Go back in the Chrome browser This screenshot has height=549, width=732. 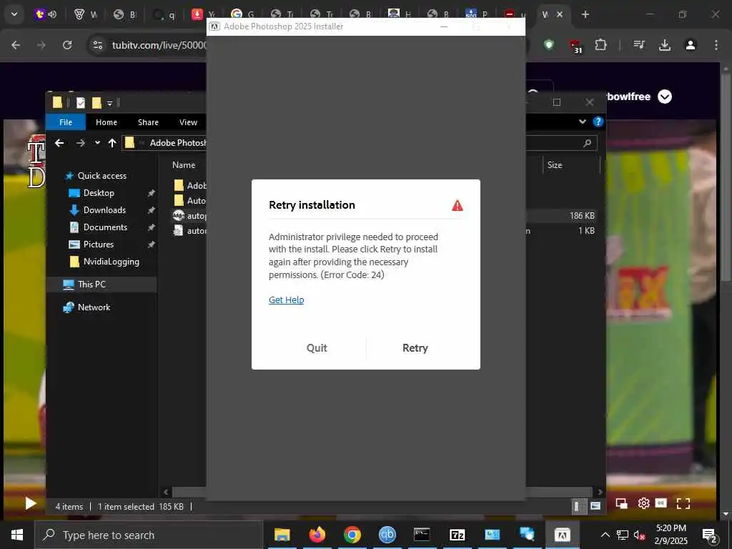point(16,45)
